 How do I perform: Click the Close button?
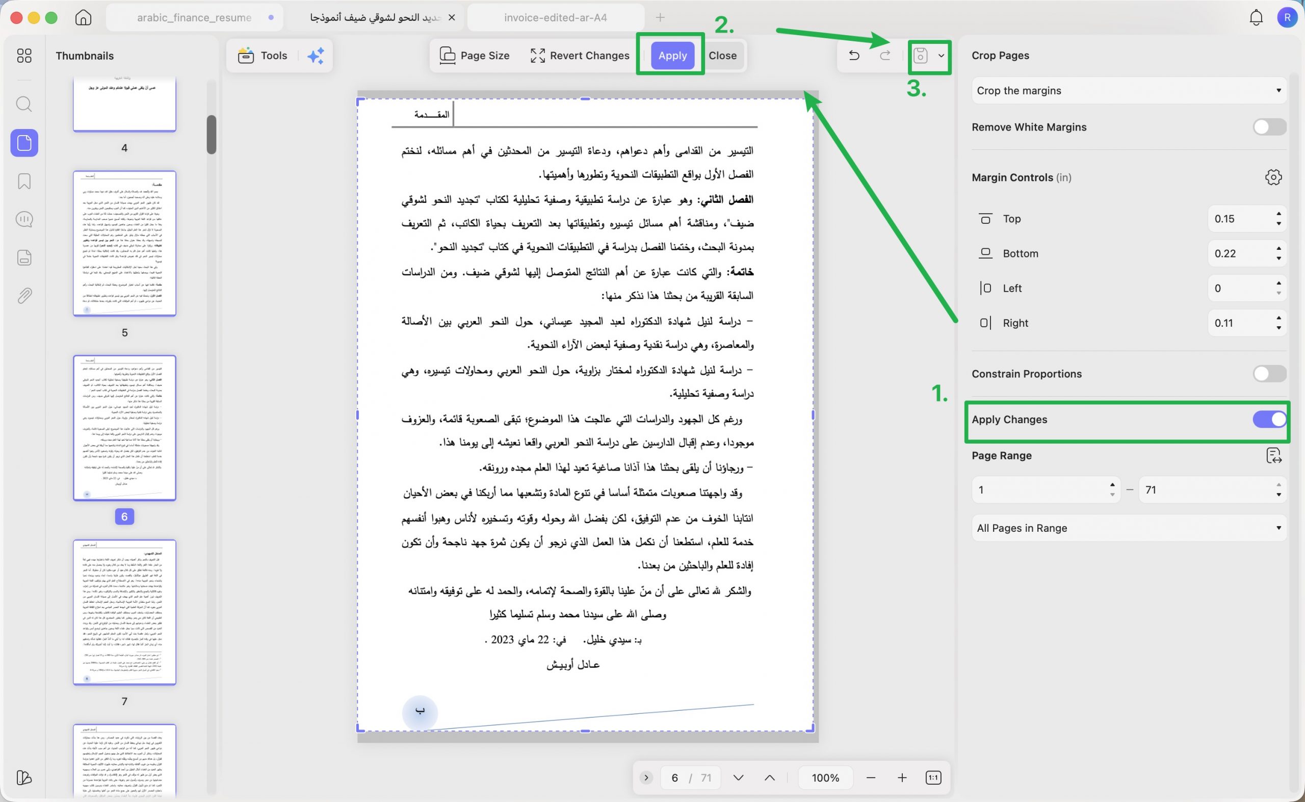click(x=722, y=56)
